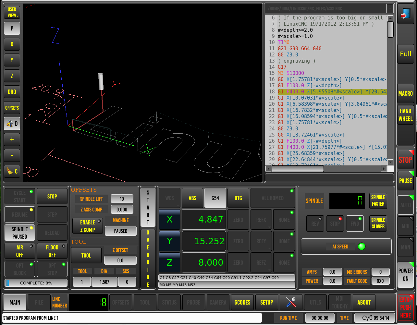Open the MACRO panel
This screenshot has height=325, width=417.
[x=405, y=93]
